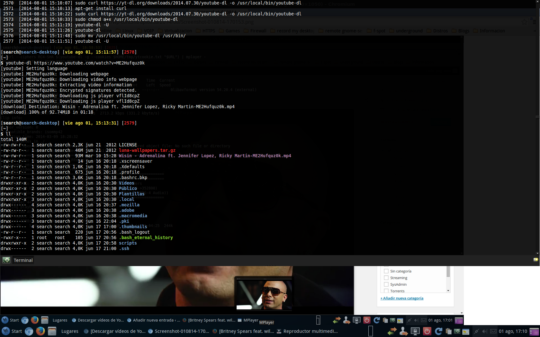
Task: Click the blue restart arrow in 17:10 panel
Action: click(438, 331)
